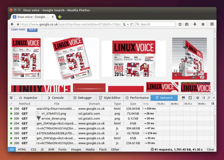
Task: Reload the page with the refresh icon
Action: (x=131, y=24)
